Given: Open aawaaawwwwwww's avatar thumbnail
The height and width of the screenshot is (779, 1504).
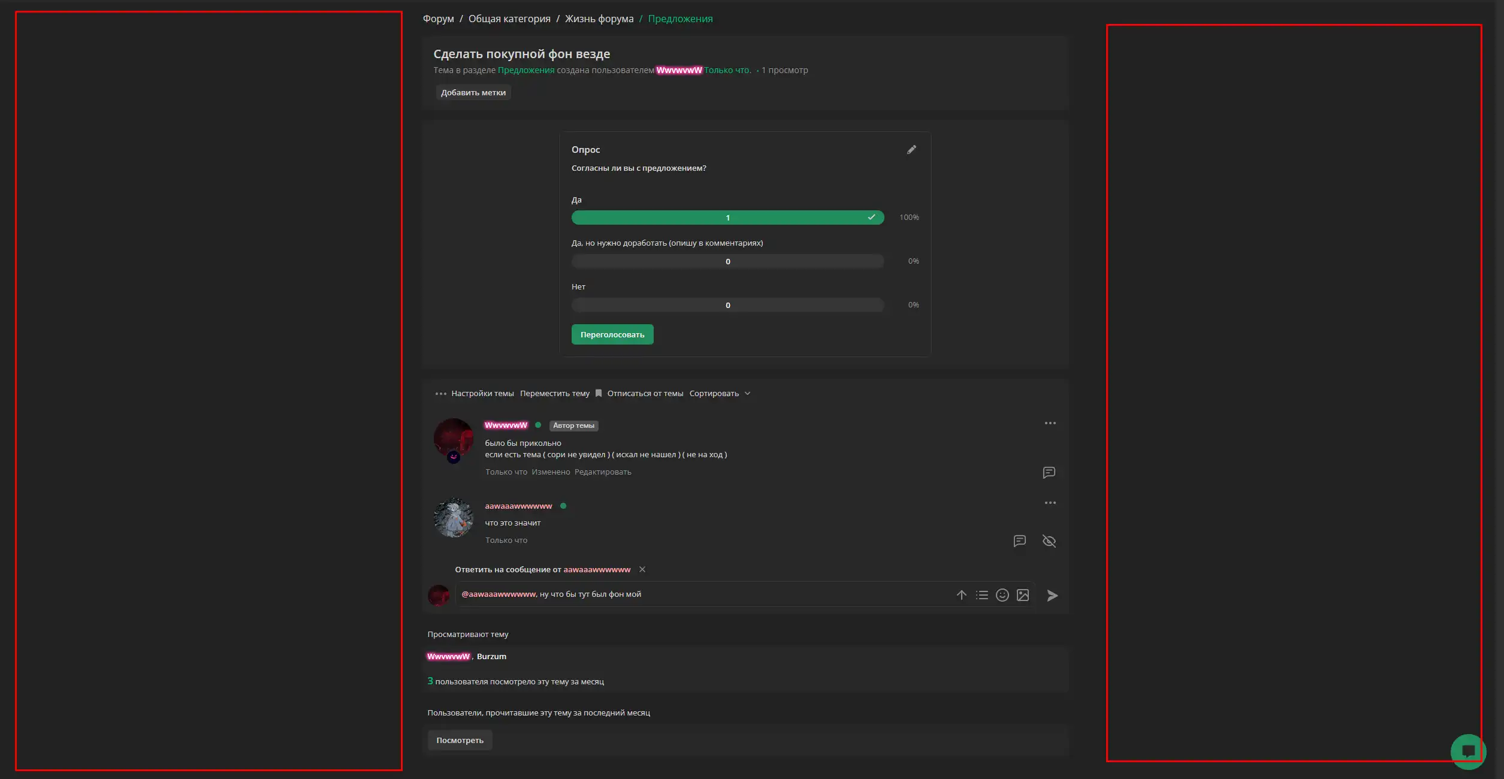Looking at the screenshot, I should tap(454, 518).
